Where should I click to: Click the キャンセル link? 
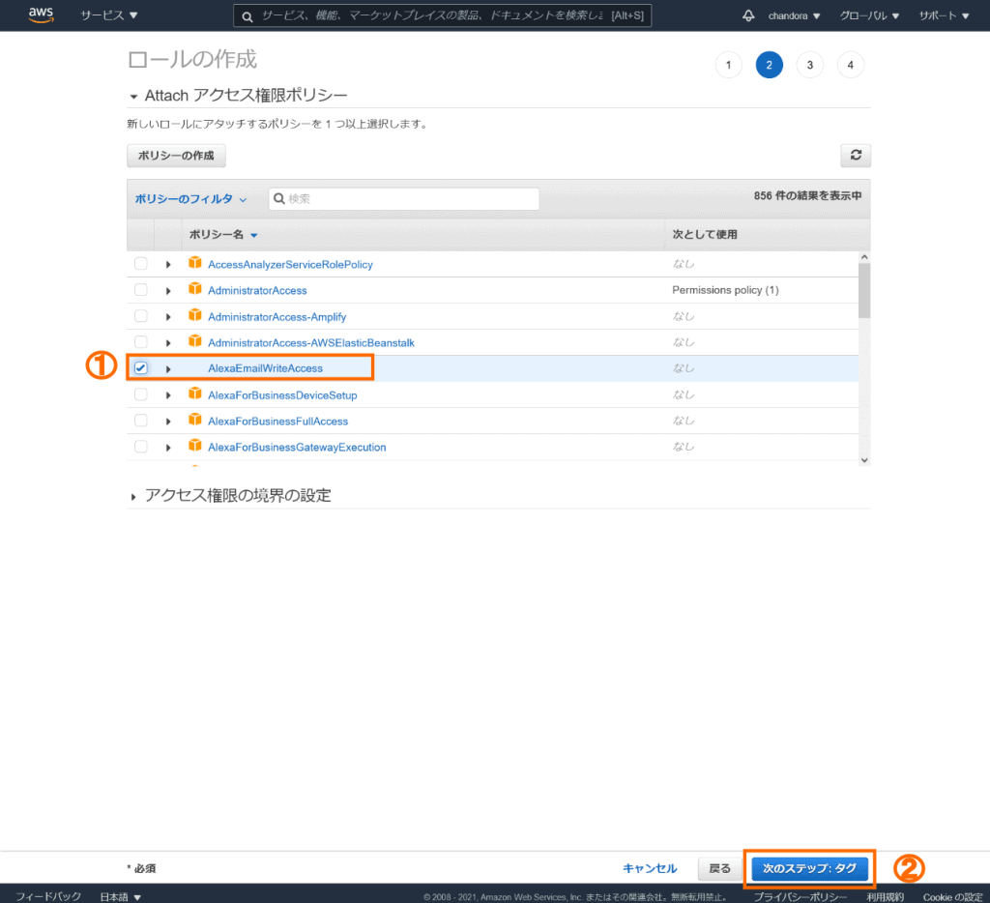click(x=650, y=869)
